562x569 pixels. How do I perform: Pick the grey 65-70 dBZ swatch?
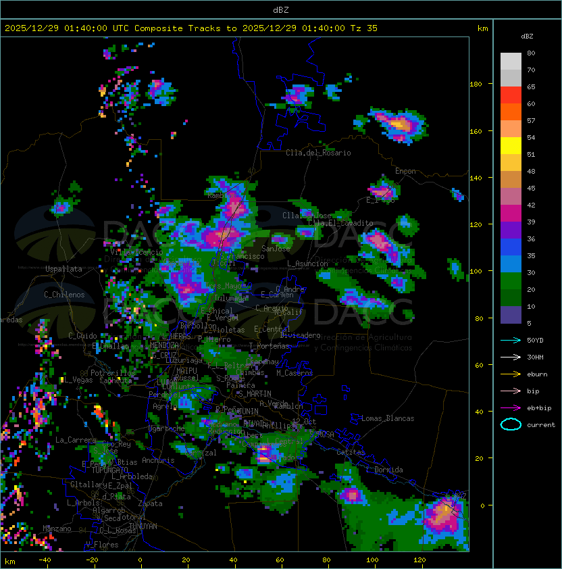tap(511, 78)
